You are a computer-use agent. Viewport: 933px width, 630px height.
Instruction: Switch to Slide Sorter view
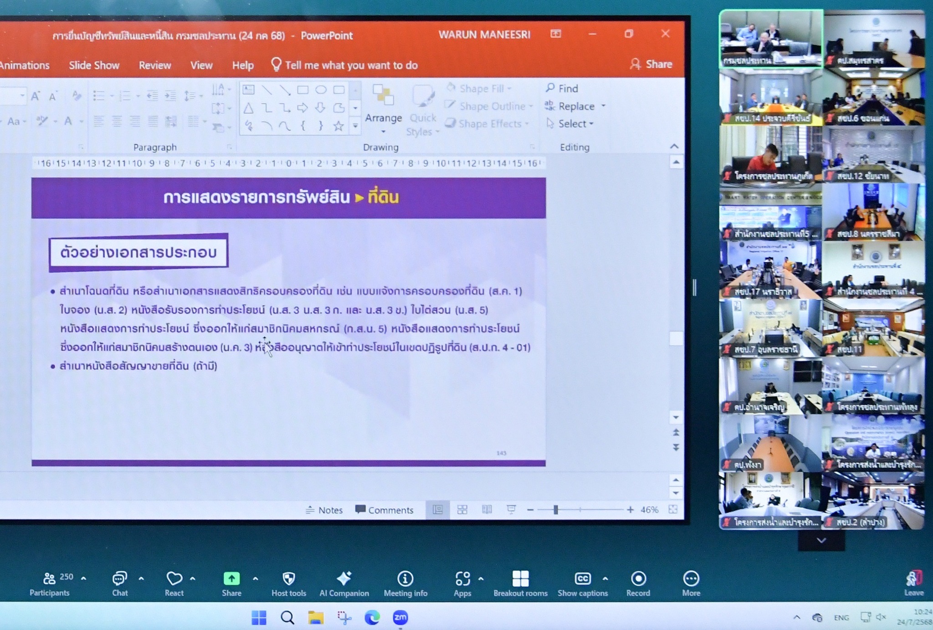pos(462,510)
